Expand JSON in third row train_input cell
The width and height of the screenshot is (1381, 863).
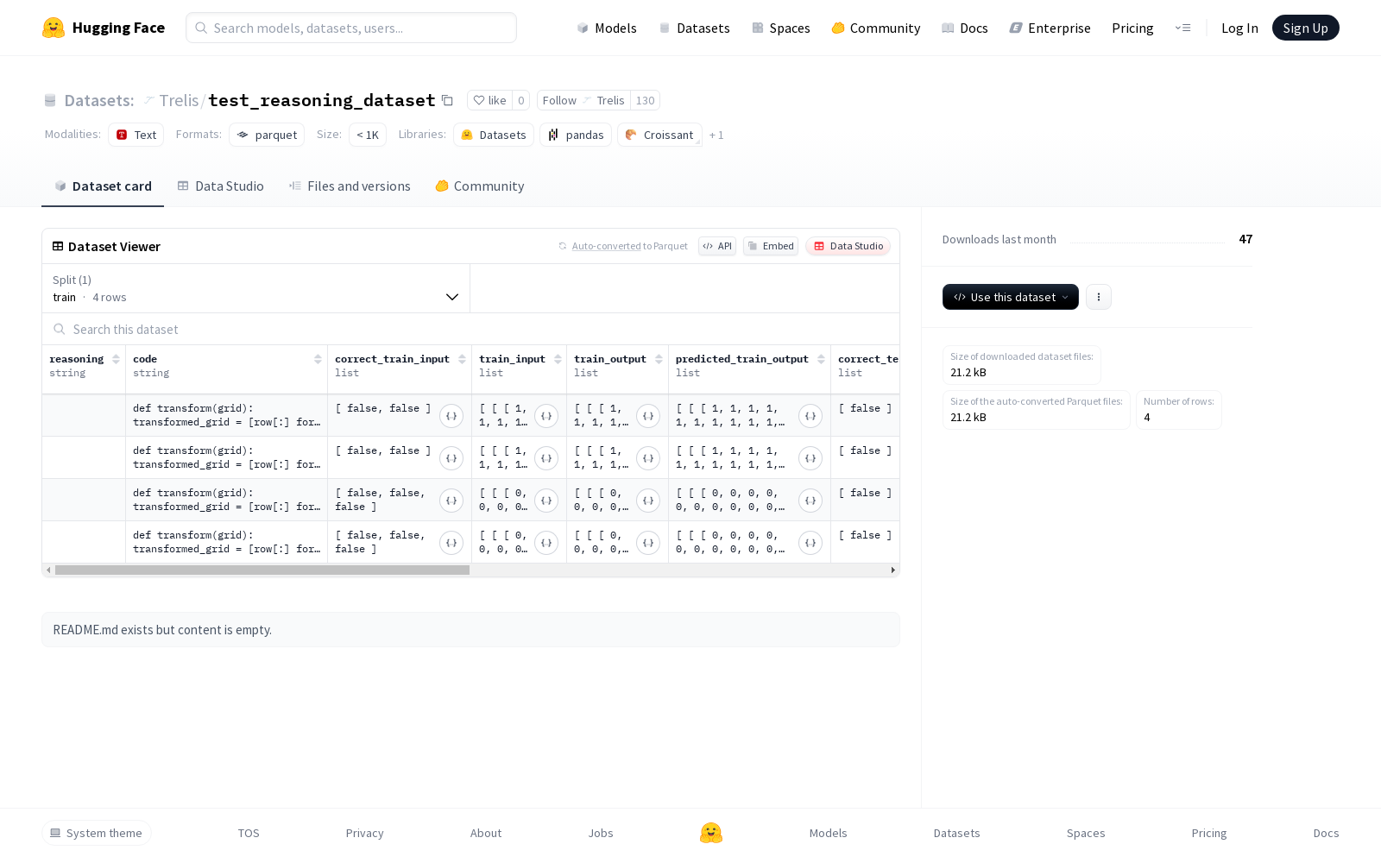546,501
